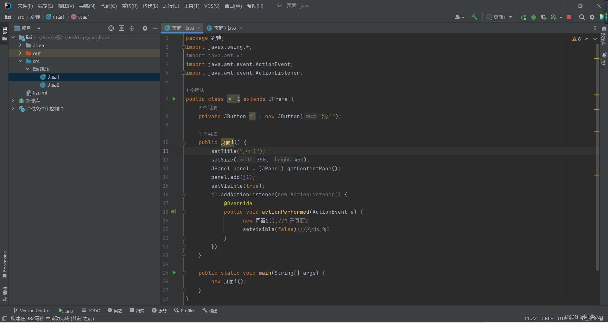
Task: Go to next highlighted error arrow
Action: (595, 39)
